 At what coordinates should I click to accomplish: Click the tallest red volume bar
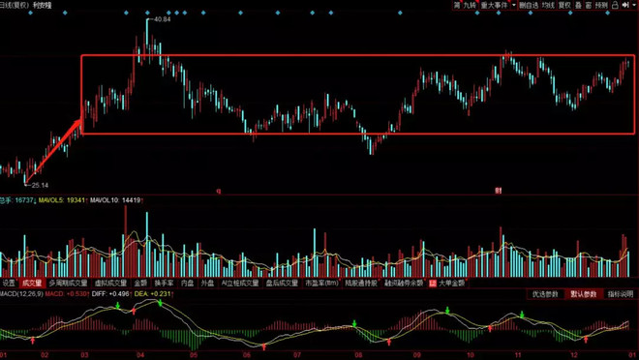pyautogui.click(x=126, y=241)
